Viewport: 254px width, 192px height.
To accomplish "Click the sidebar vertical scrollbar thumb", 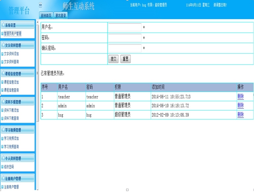I will click(37, 73).
